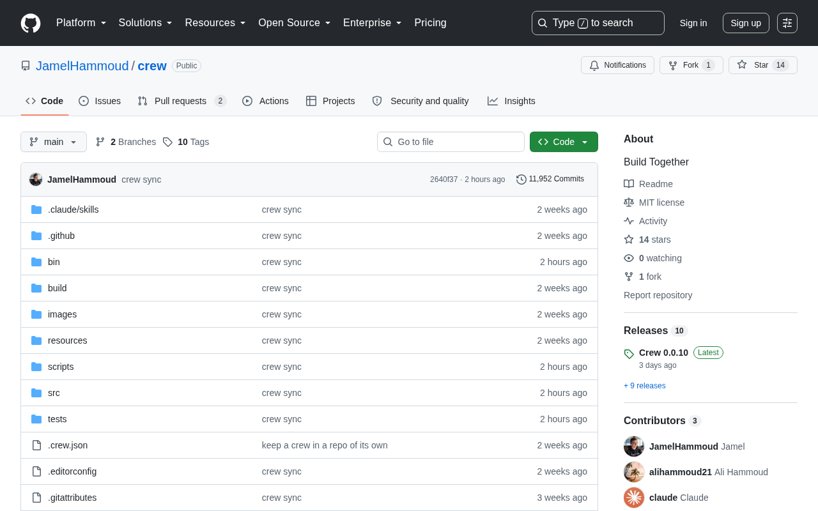Click the JamelHammoud avatar in the commit bar

click(x=36, y=179)
